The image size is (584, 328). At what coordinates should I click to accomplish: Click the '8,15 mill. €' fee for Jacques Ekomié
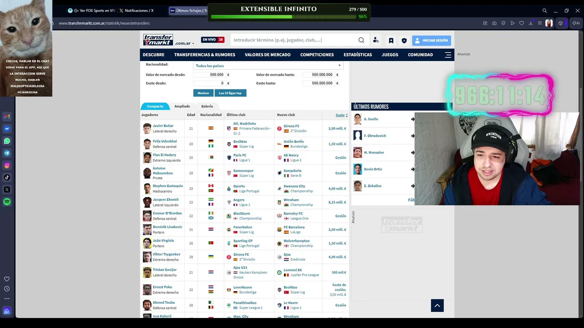tap(337, 202)
